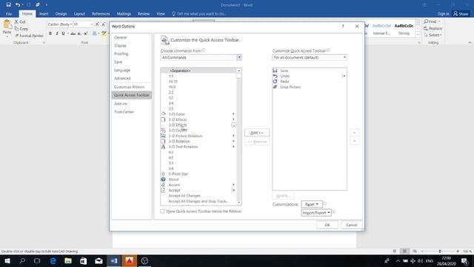This screenshot has height=267, width=474.
Task: Click the scroll down arrow of commands list
Action: click(238, 202)
